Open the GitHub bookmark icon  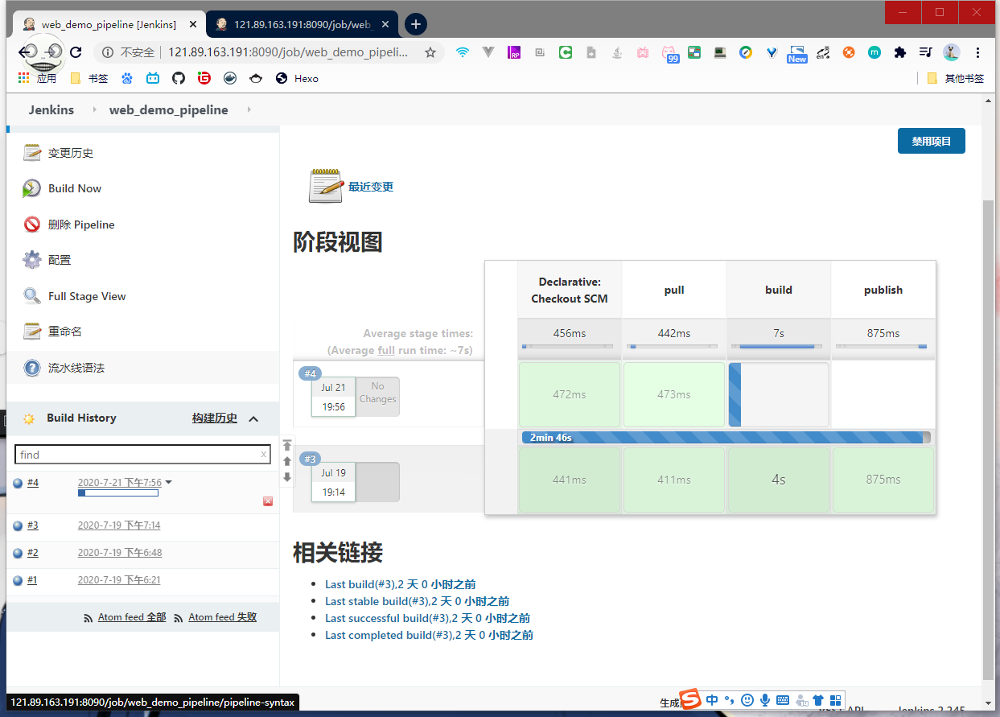click(179, 78)
